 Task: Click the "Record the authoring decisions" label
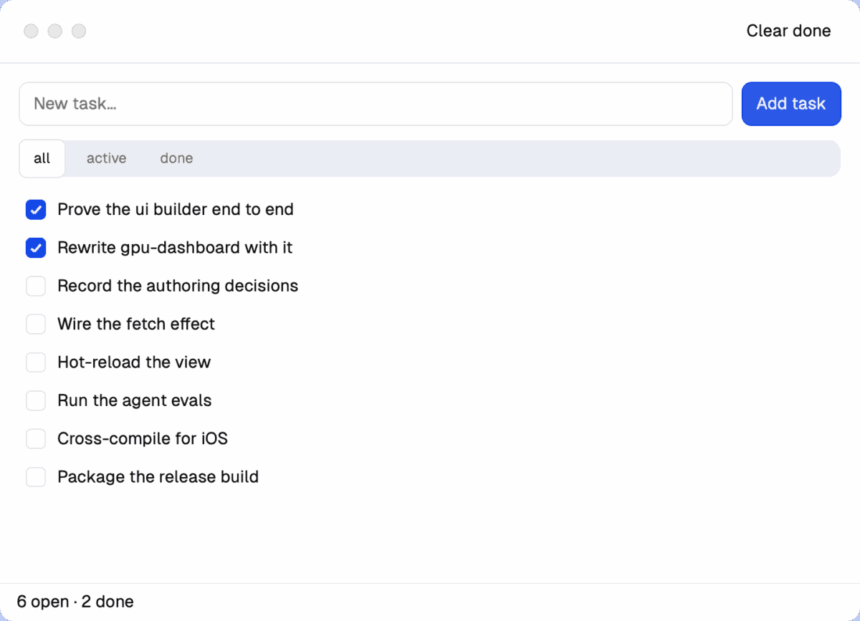(x=178, y=286)
